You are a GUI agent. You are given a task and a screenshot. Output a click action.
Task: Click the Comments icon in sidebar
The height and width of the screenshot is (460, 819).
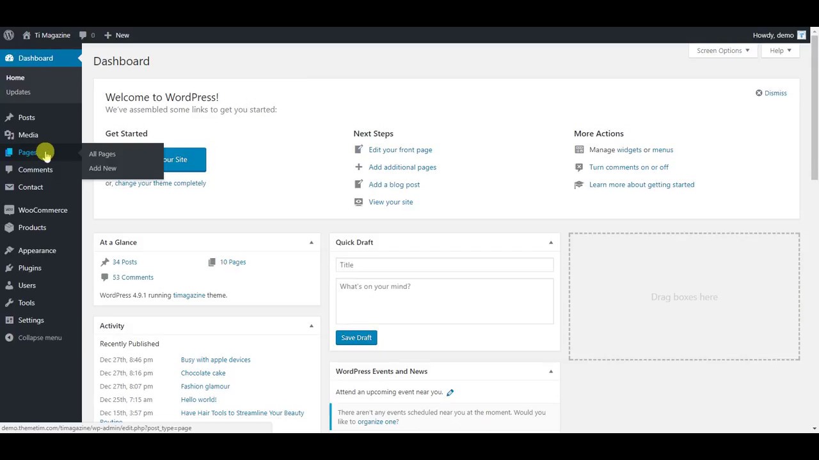click(9, 169)
